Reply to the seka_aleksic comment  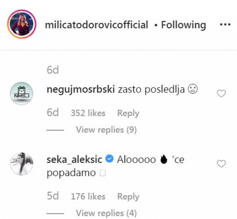pyautogui.click(x=128, y=196)
